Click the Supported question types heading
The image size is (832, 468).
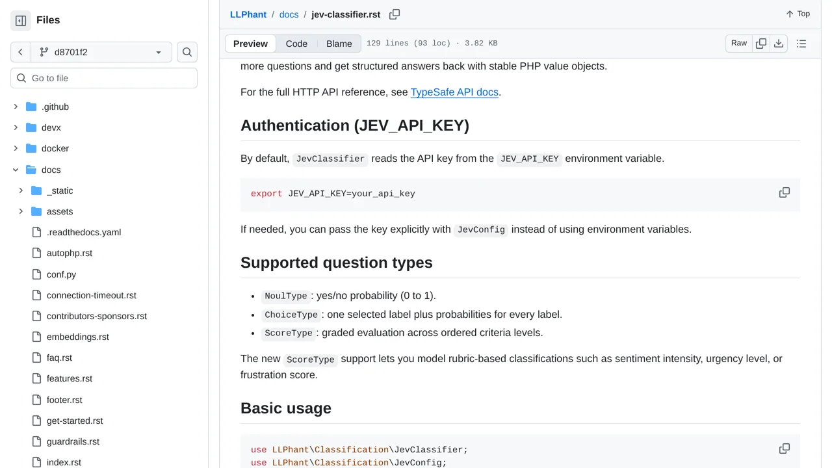(x=336, y=263)
